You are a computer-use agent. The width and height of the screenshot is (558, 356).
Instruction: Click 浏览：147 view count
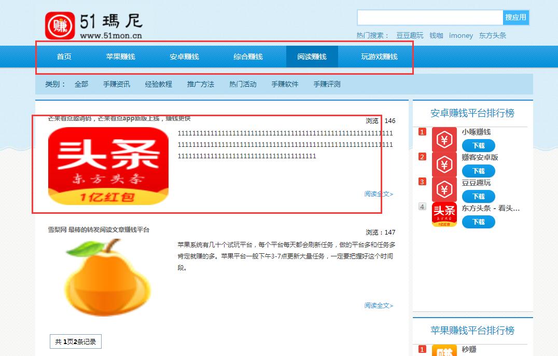tap(381, 232)
